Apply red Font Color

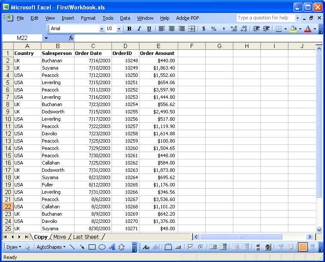click(308, 28)
